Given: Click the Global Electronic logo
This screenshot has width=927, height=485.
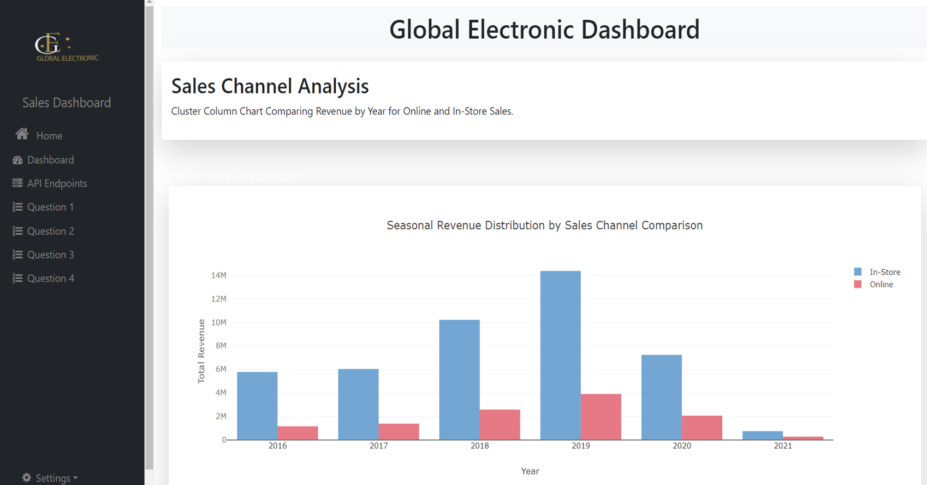Looking at the screenshot, I should pyautogui.click(x=67, y=48).
